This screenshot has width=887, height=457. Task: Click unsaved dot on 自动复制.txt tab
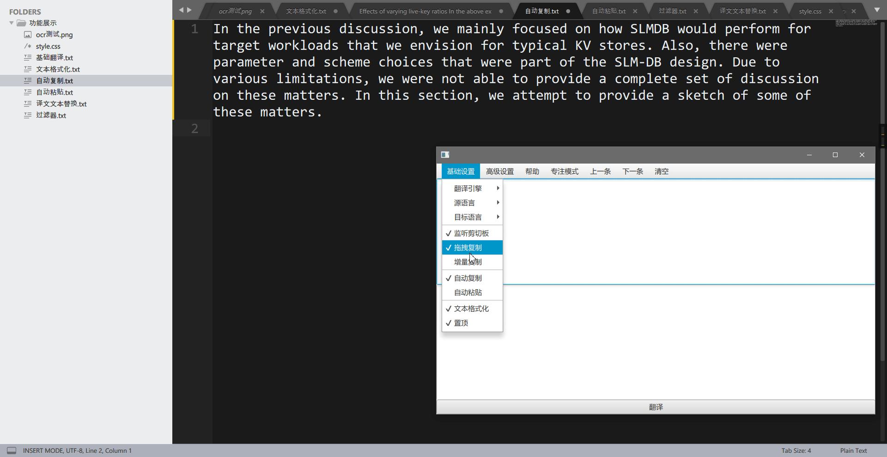(568, 11)
